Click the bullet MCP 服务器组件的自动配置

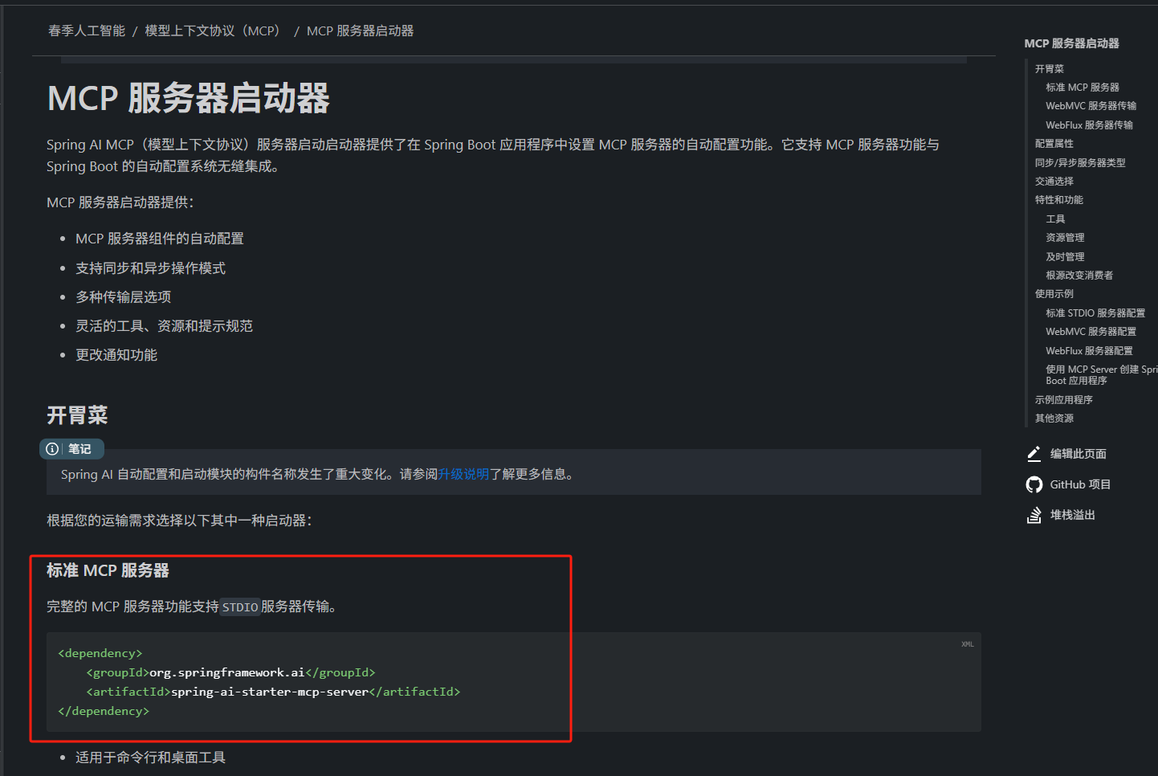[160, 239]
